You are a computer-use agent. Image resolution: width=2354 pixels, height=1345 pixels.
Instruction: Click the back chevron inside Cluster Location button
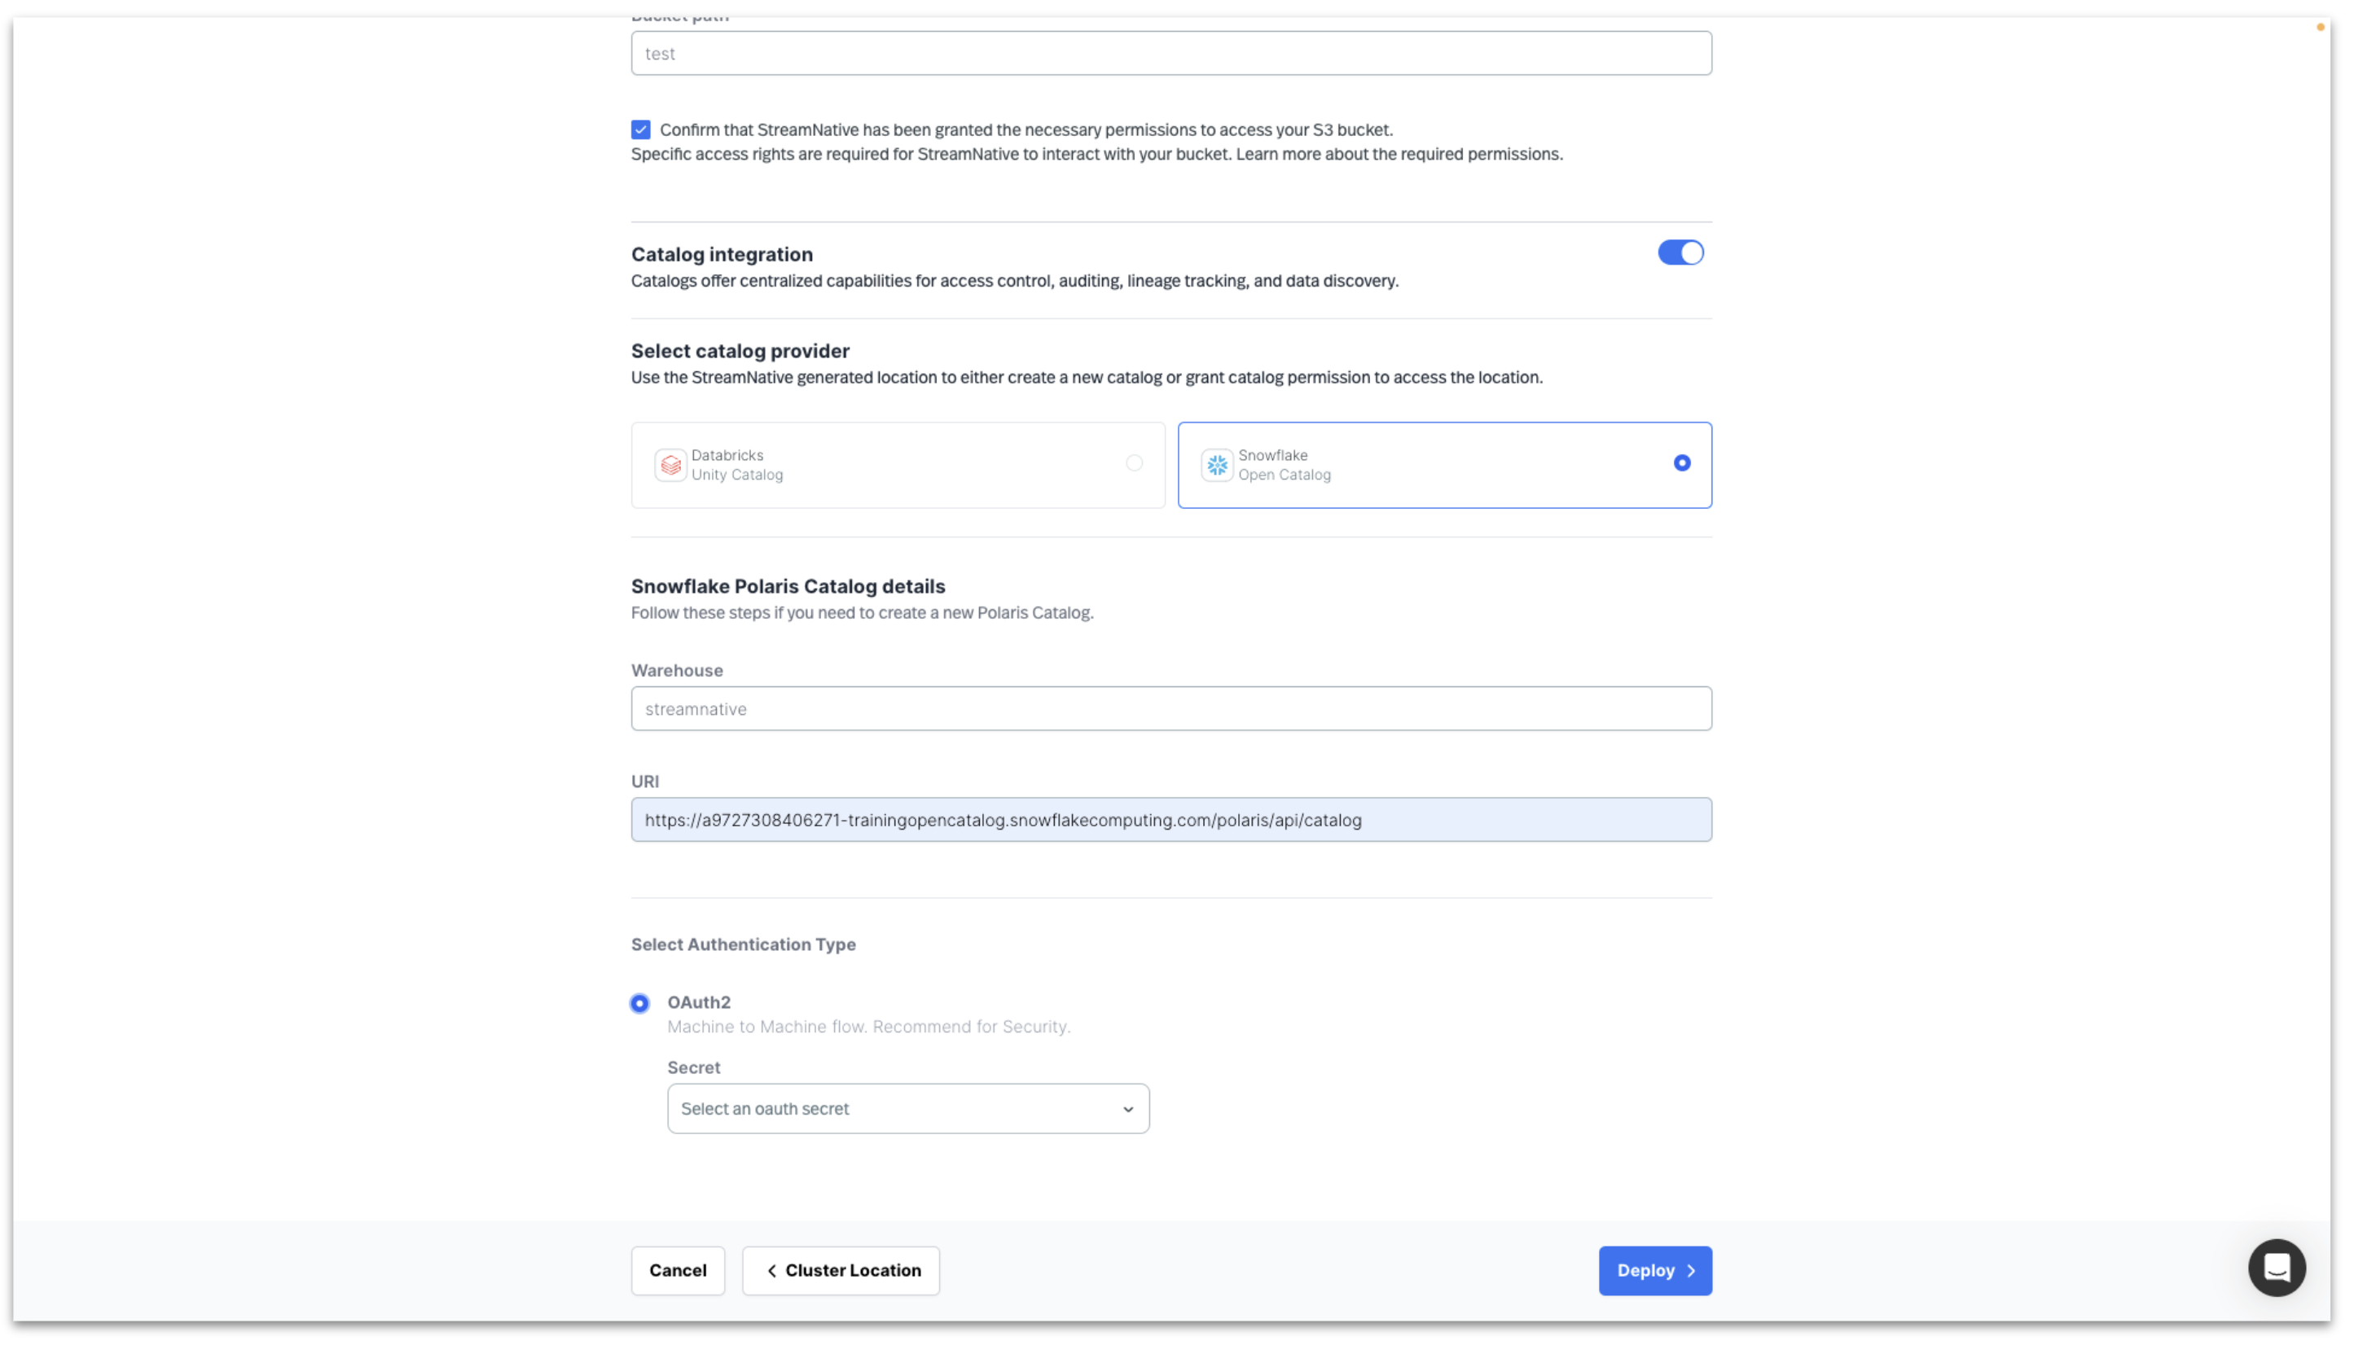[771, 1270]
